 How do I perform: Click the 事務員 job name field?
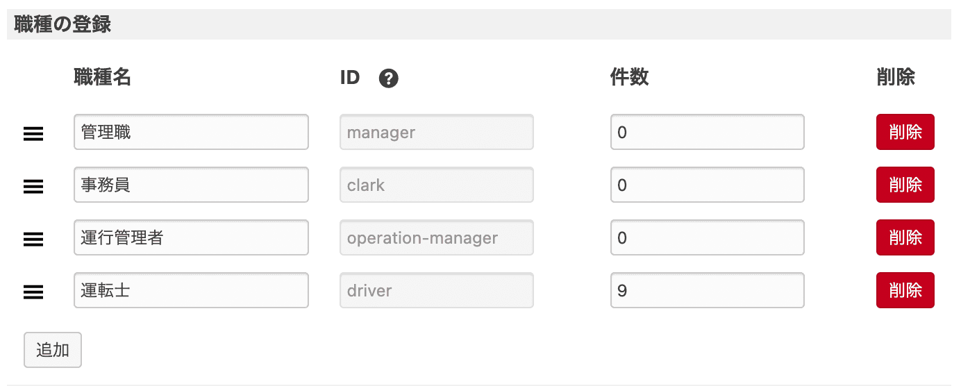(x=191, y=185)
